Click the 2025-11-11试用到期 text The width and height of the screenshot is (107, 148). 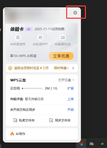tap(49, 29)
